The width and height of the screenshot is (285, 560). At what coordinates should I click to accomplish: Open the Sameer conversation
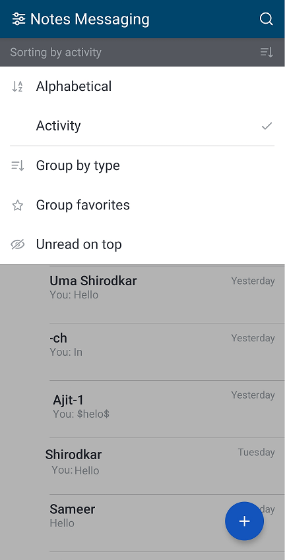point(142,523)
